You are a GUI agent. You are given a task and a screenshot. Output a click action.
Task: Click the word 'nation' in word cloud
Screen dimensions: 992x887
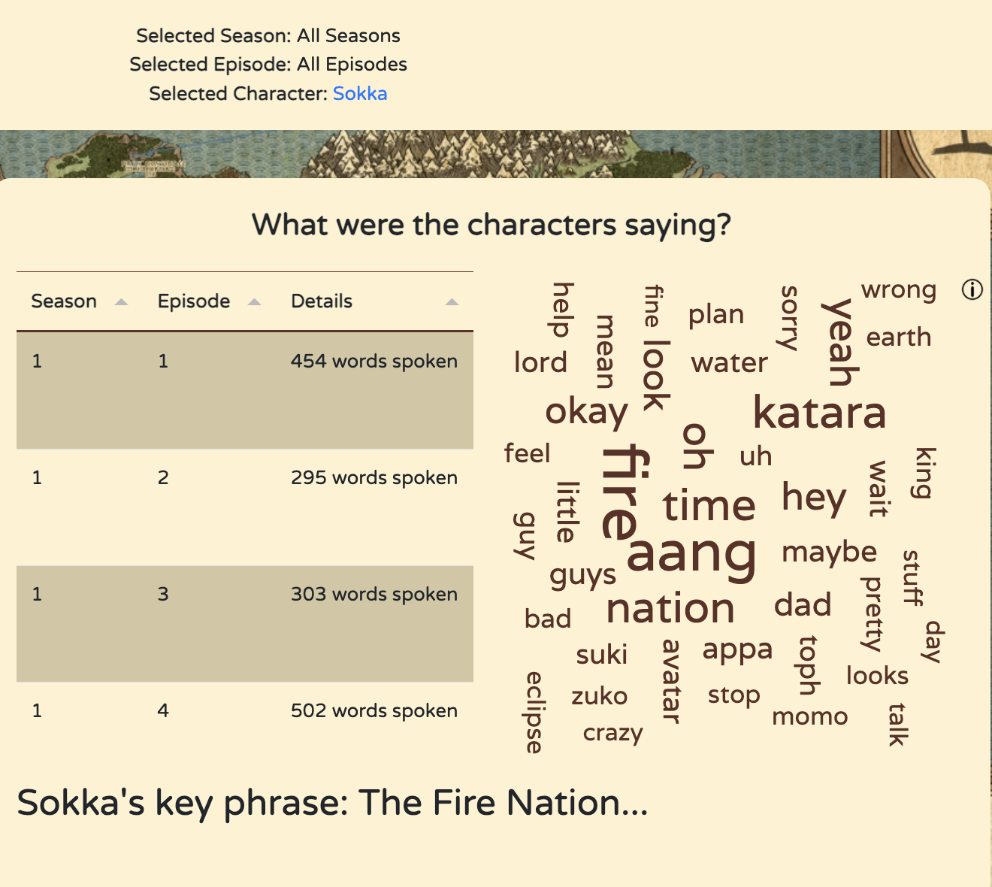[x=670, y=608]
